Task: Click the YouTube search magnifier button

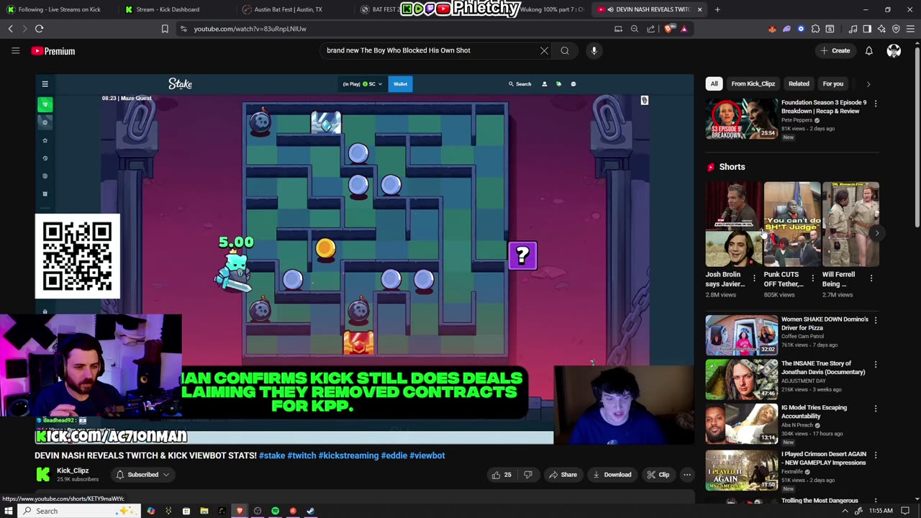Action: pyautogui.click(x=565, y=50)
